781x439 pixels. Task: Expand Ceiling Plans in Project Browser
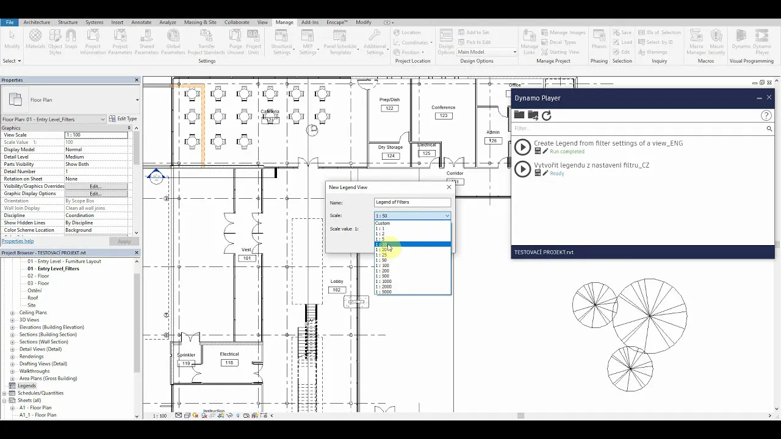12,312
